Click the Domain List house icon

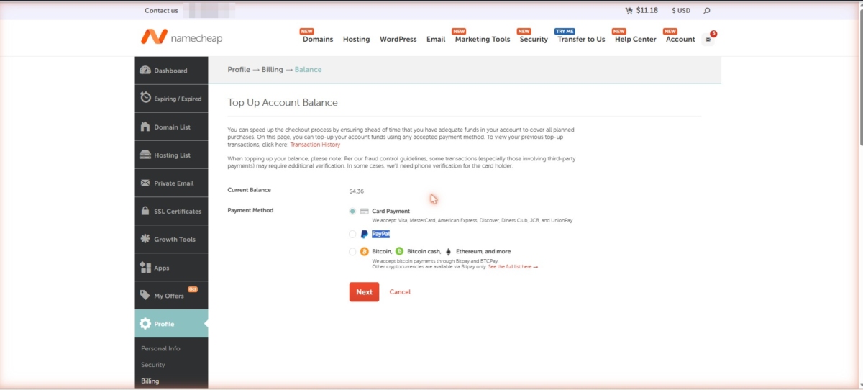(145, 127)
